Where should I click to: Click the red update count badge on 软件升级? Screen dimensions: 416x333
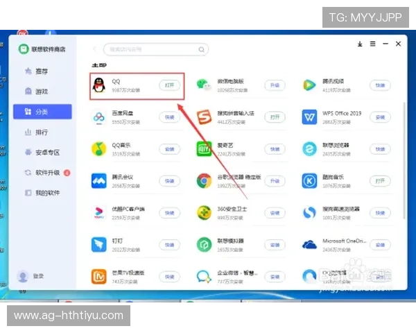pyautogui.click(x=67, y=173)
